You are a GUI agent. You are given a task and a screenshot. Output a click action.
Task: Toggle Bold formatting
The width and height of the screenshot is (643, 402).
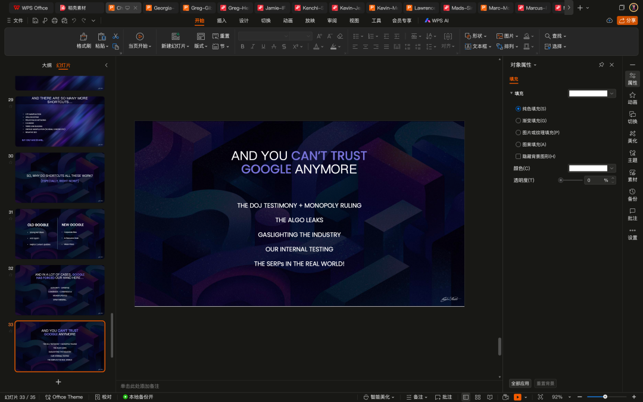point(242,47)
